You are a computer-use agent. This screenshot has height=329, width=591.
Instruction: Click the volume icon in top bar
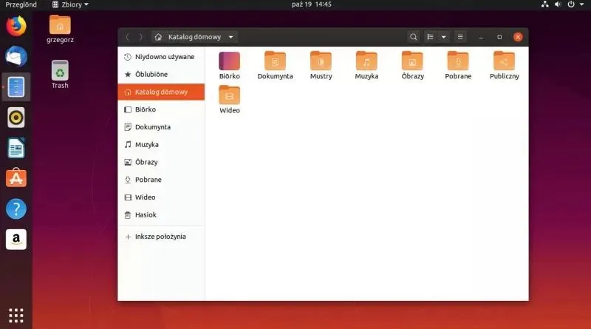coord(558,4)
